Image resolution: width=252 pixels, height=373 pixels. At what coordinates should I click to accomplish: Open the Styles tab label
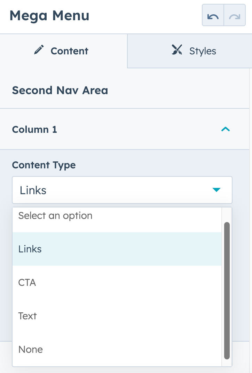coord(203,51)
